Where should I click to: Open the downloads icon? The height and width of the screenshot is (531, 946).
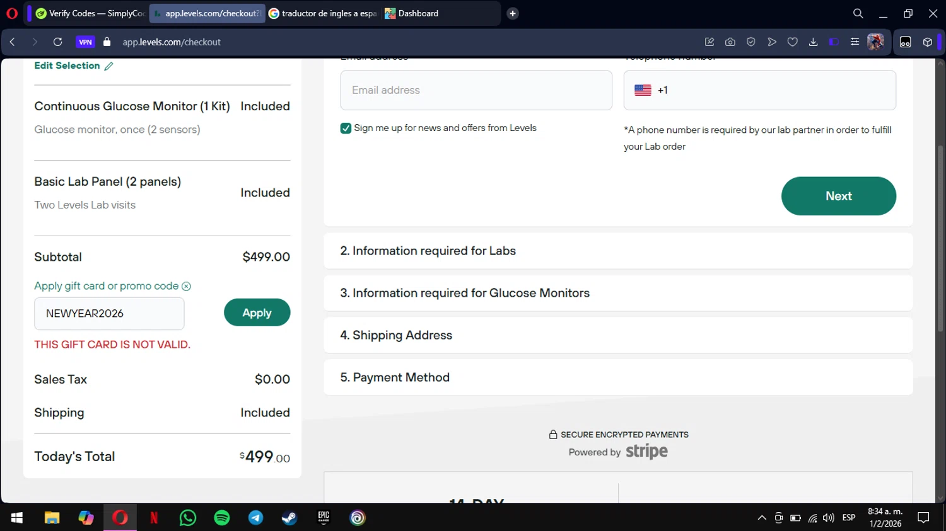point(813,42)
